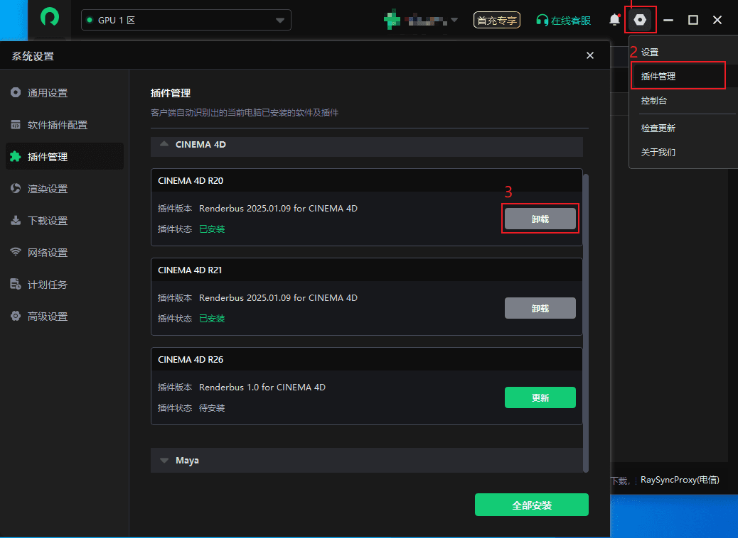Uninstall the CINEMA 4D R21 plugin
Screen dimensions: 738x538
click(x=540, y=308)
